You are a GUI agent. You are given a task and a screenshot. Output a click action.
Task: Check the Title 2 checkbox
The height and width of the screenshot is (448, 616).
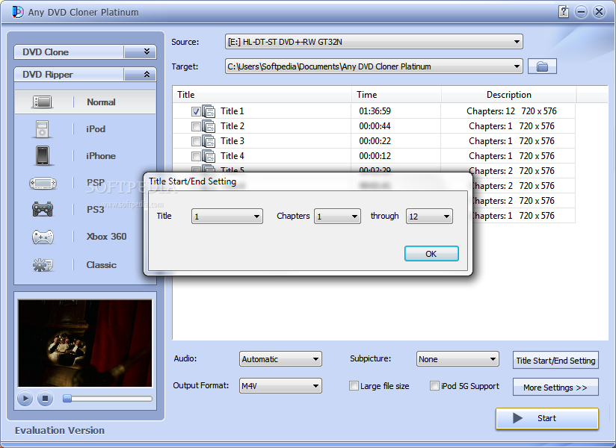pos(196,126)
